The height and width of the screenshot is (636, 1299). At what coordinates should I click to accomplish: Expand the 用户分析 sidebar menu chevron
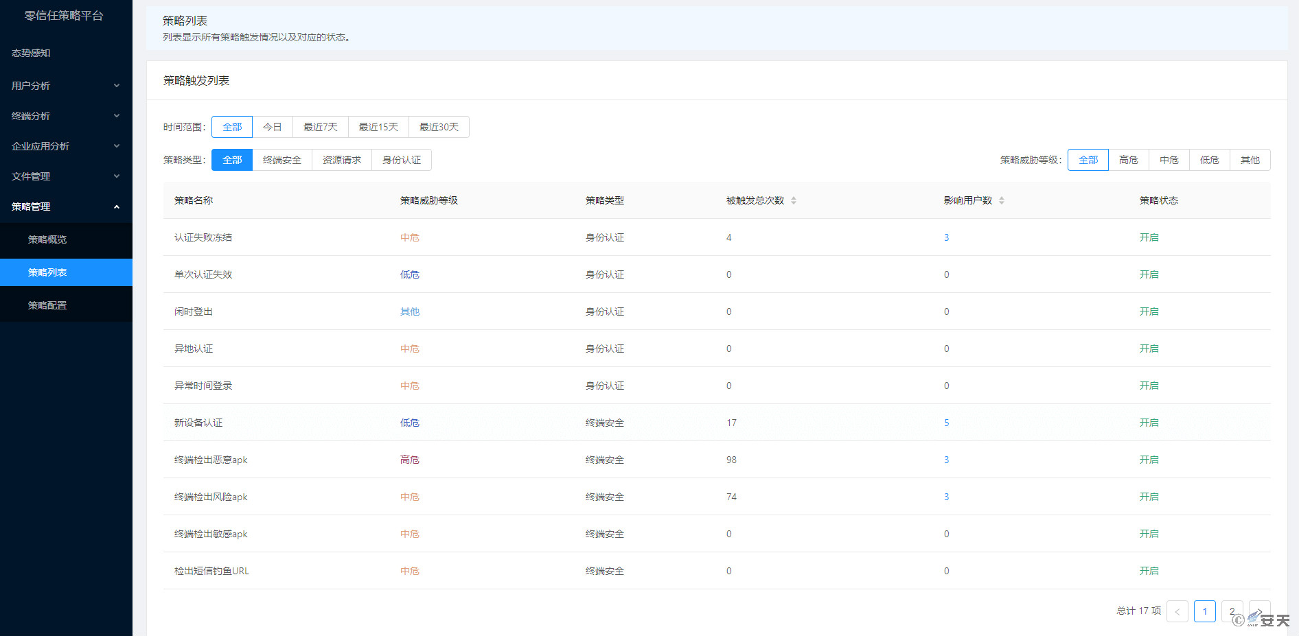pyautogui.click(x=117, y=86)
